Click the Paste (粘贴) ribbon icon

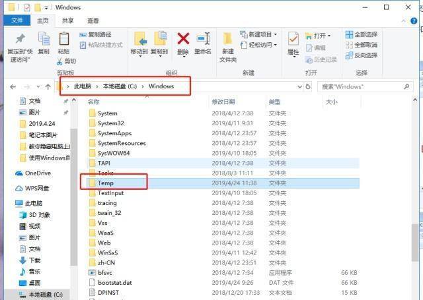(x=63, y=39)
